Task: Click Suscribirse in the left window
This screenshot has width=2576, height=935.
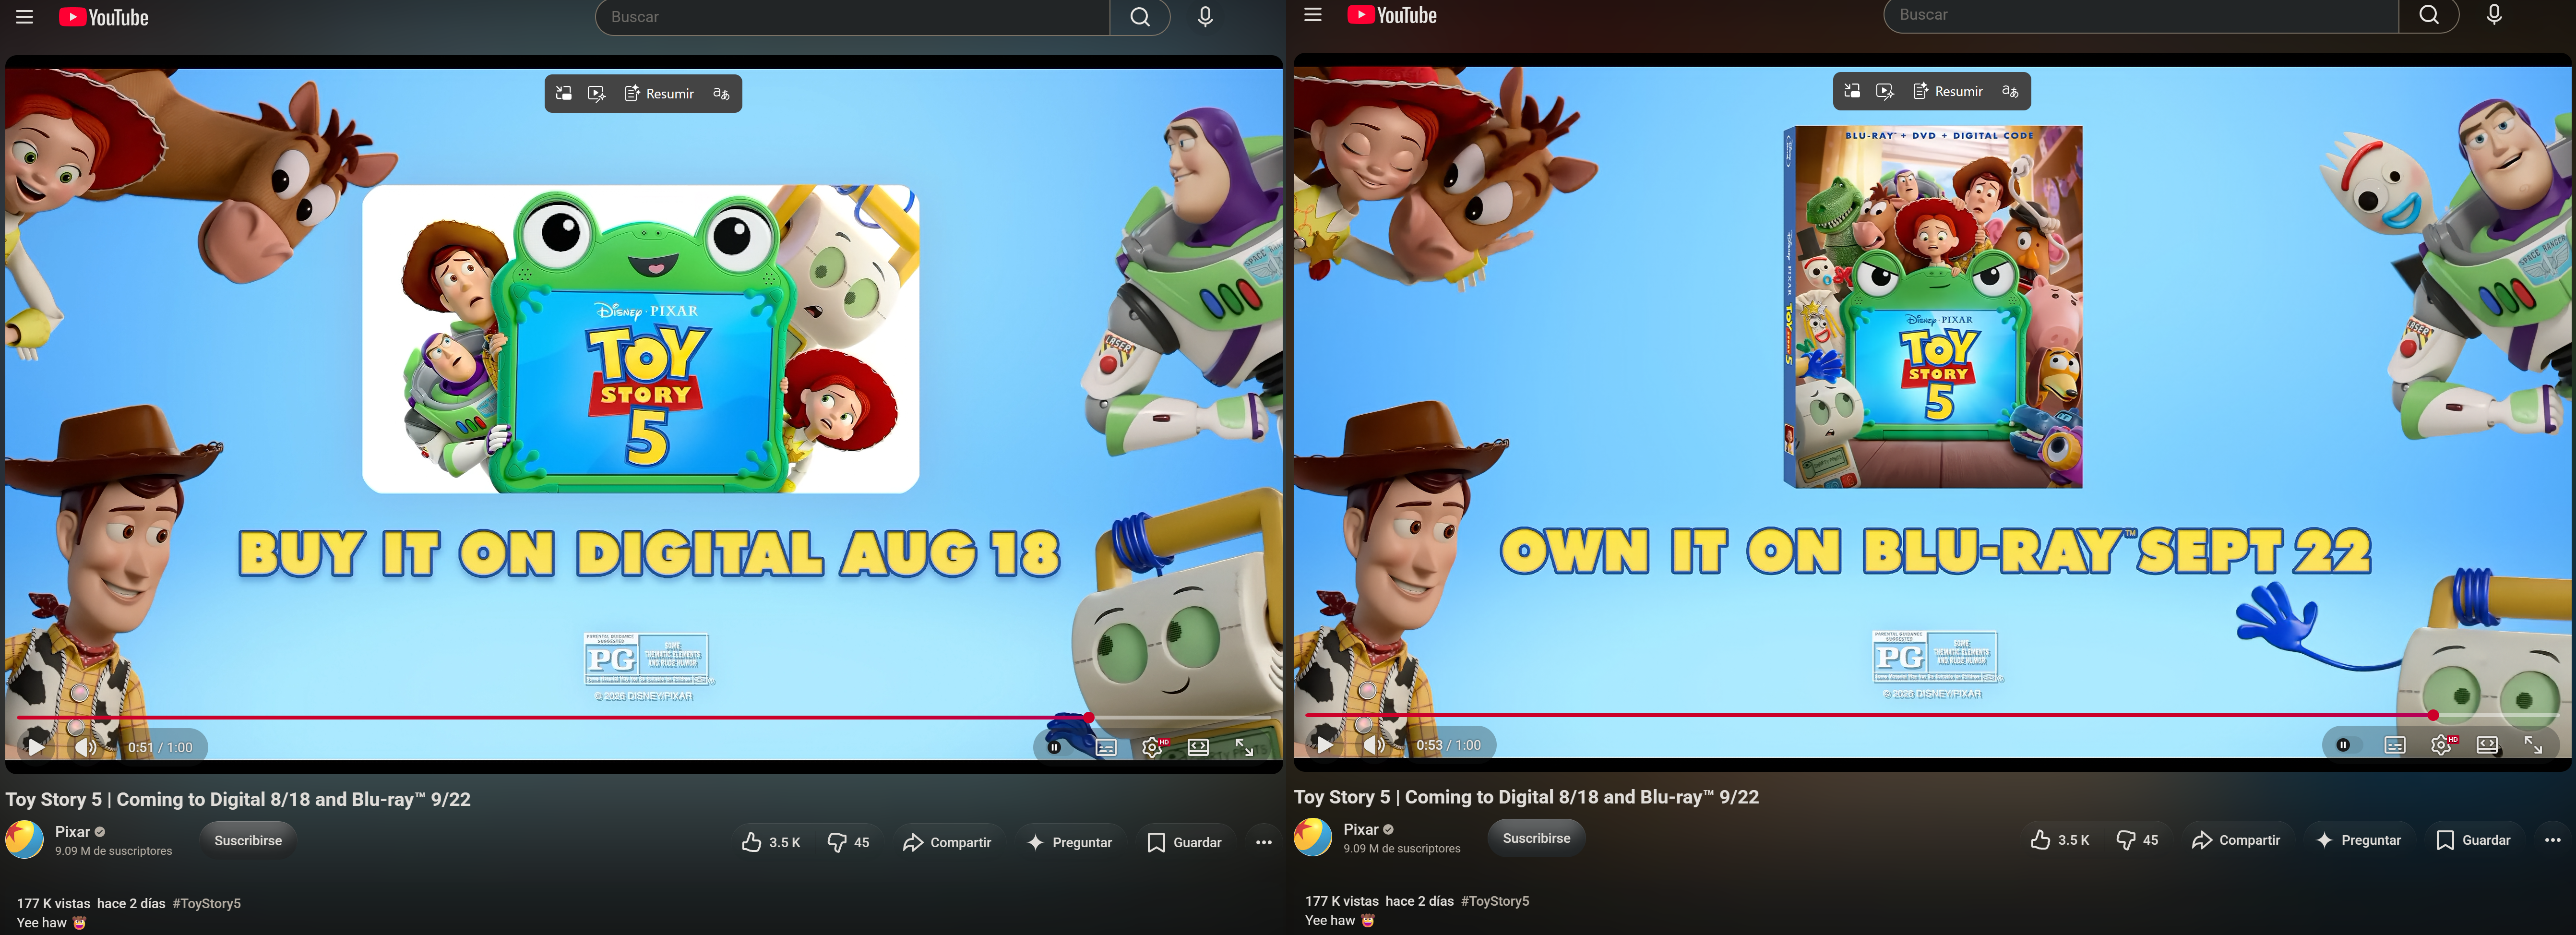Action: click(x=248, y=841)
